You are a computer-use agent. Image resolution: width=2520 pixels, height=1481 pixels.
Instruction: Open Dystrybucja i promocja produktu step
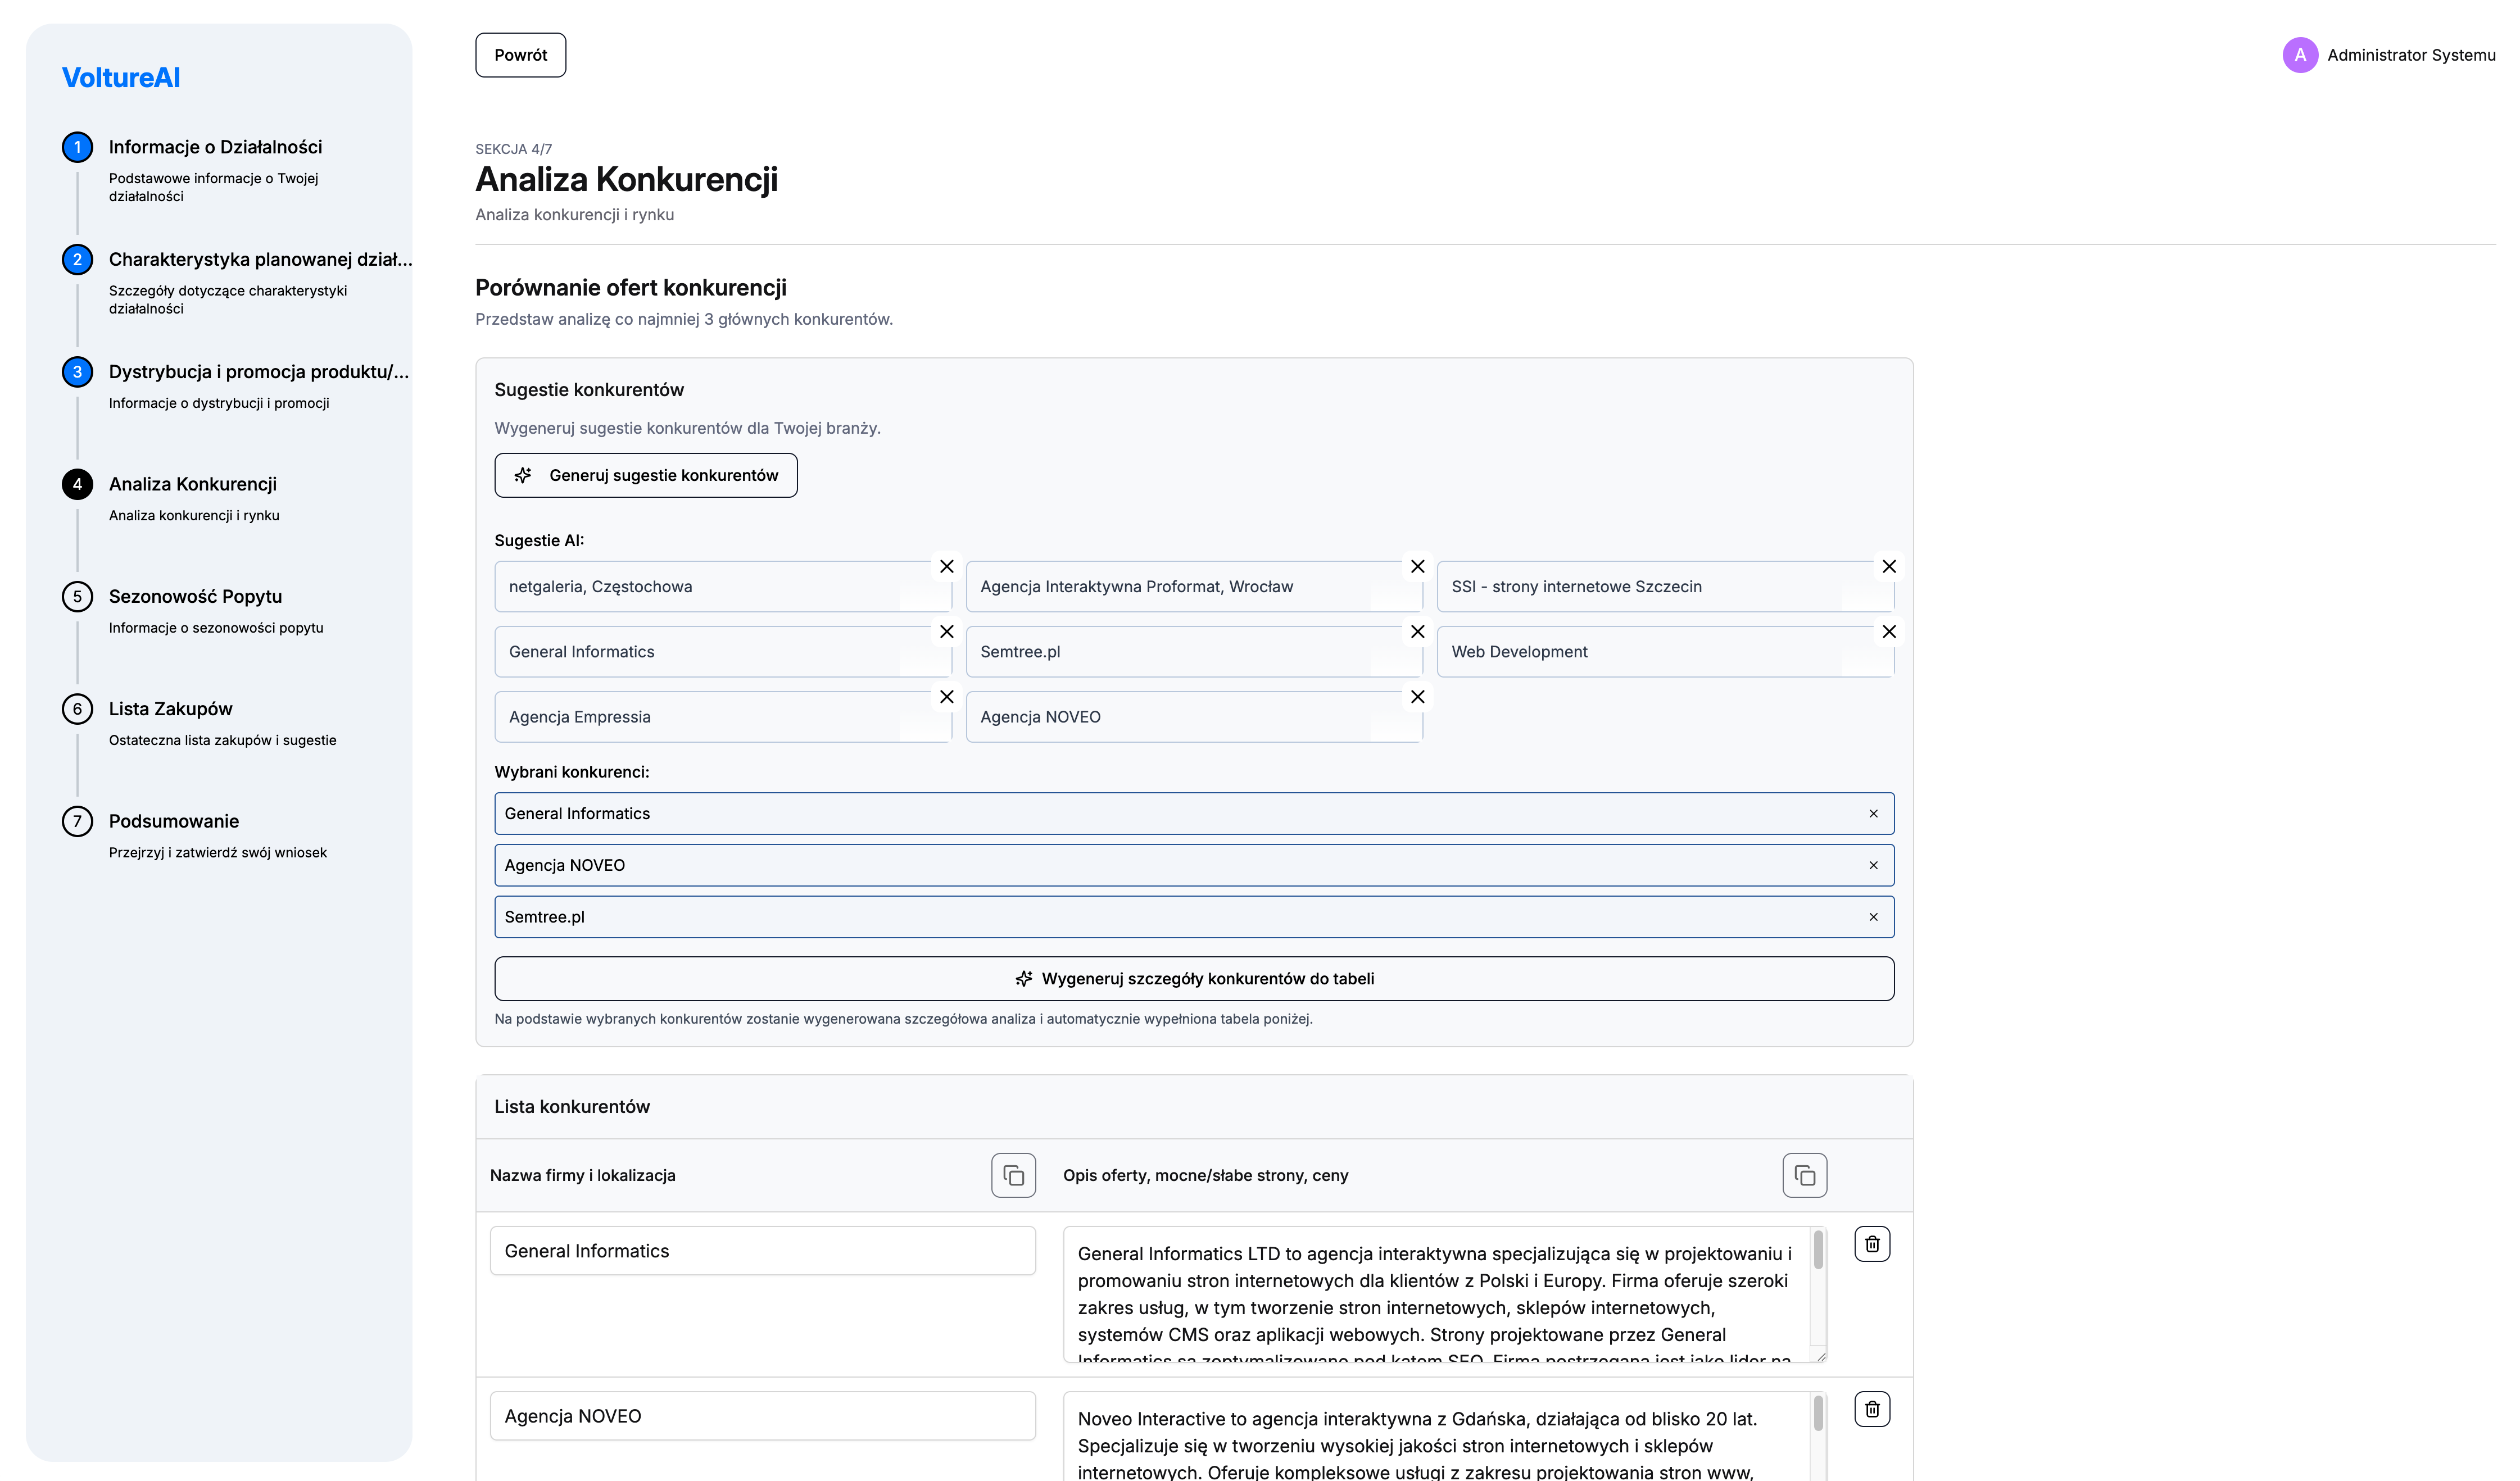259,372
